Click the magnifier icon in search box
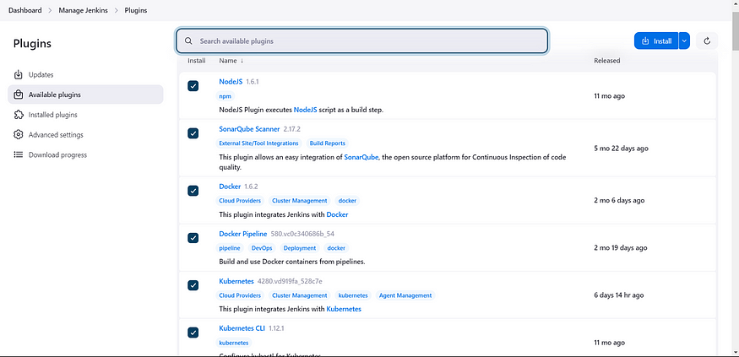739x357 pixels. click(x=188, y=41)
